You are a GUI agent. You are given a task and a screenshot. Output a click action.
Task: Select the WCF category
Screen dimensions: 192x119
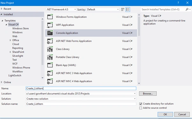pos(15,64)
